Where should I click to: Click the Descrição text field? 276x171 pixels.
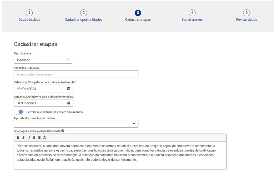[x=76, y=74]
